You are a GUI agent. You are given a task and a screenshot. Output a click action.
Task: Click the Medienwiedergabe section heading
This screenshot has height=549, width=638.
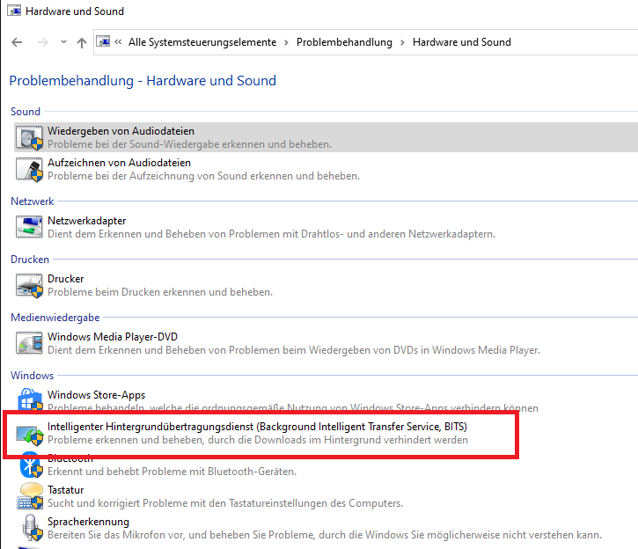[x=55, y=318]
